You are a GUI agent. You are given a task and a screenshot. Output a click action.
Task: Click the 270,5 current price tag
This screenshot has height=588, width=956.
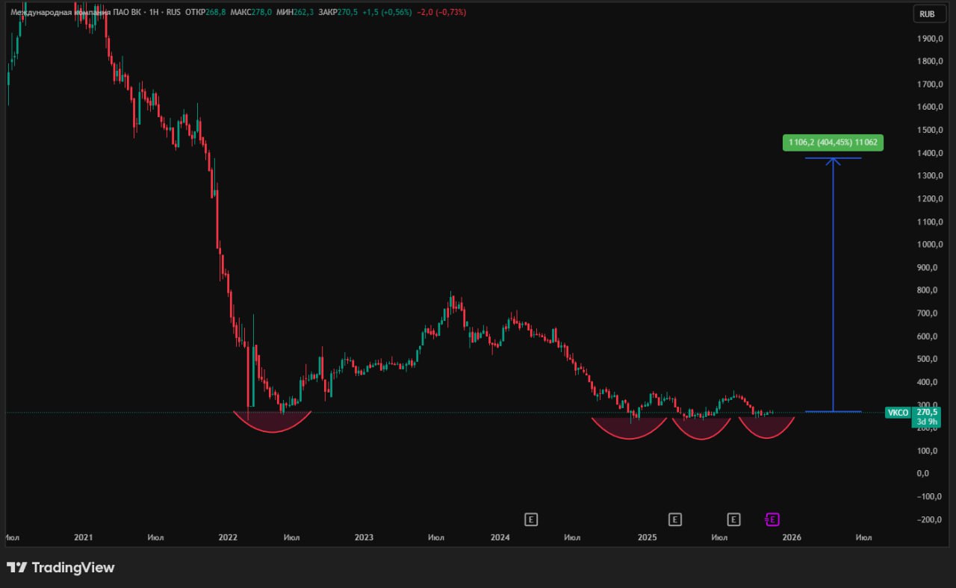click(x=927, y=412)
